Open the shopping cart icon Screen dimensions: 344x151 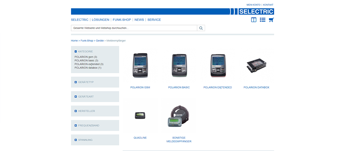[271, 20]
